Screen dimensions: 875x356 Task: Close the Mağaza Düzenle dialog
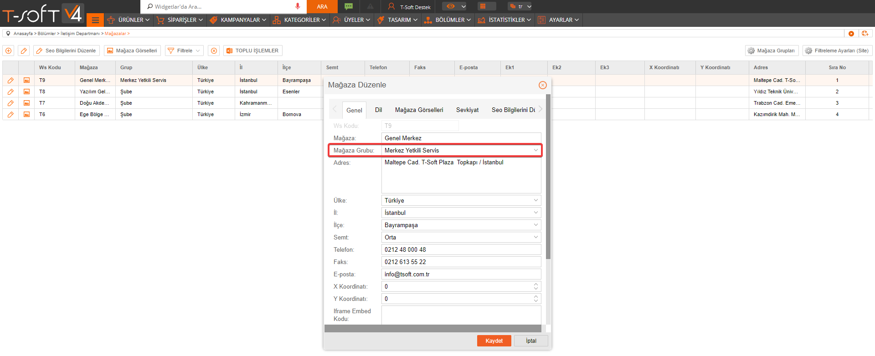click(542, 85)
